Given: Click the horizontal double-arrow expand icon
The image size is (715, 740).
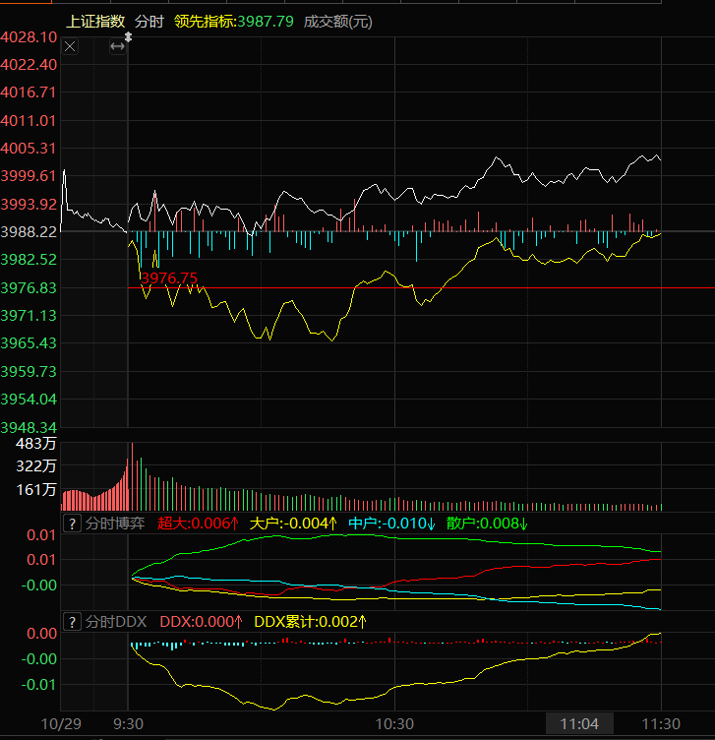Looking at the screenshot, I should [117, 46].
